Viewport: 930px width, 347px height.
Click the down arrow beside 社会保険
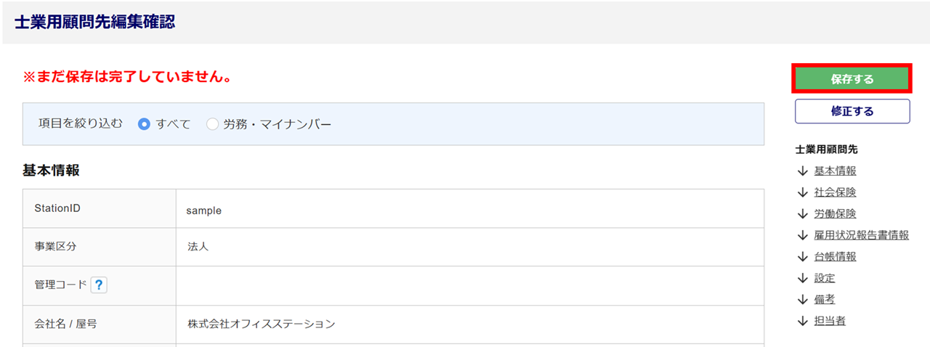point(802,192)
